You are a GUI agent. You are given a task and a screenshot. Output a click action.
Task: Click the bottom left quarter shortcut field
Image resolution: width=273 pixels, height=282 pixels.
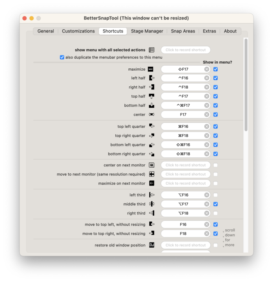[x=186, y=145]
